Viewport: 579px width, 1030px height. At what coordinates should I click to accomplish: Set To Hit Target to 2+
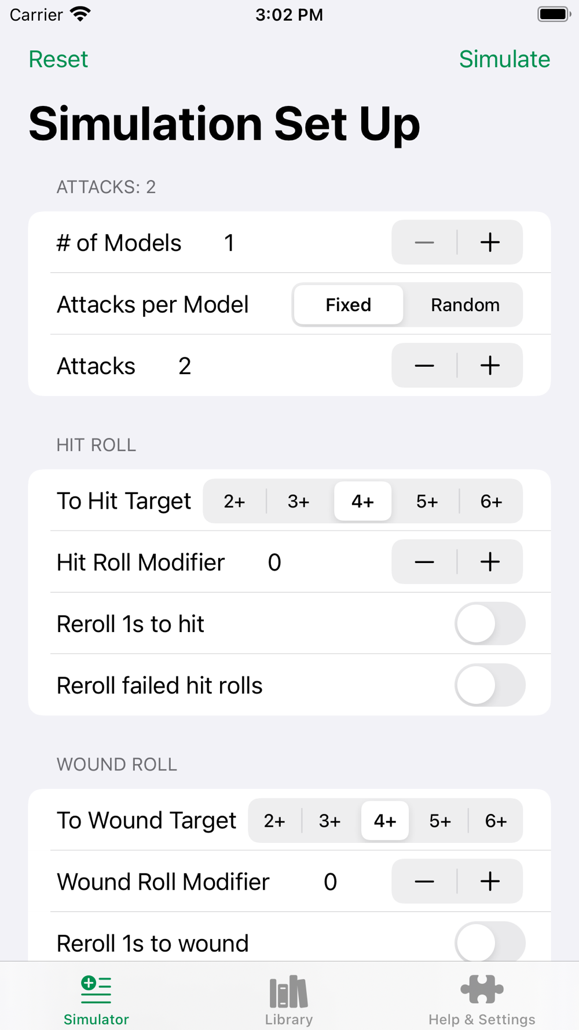click(x=234, y=501)
